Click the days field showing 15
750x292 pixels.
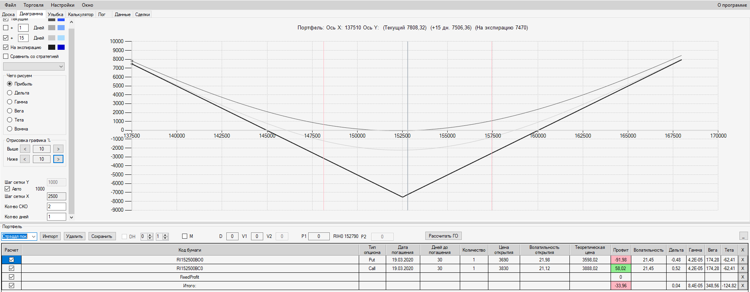coord(23,38)
